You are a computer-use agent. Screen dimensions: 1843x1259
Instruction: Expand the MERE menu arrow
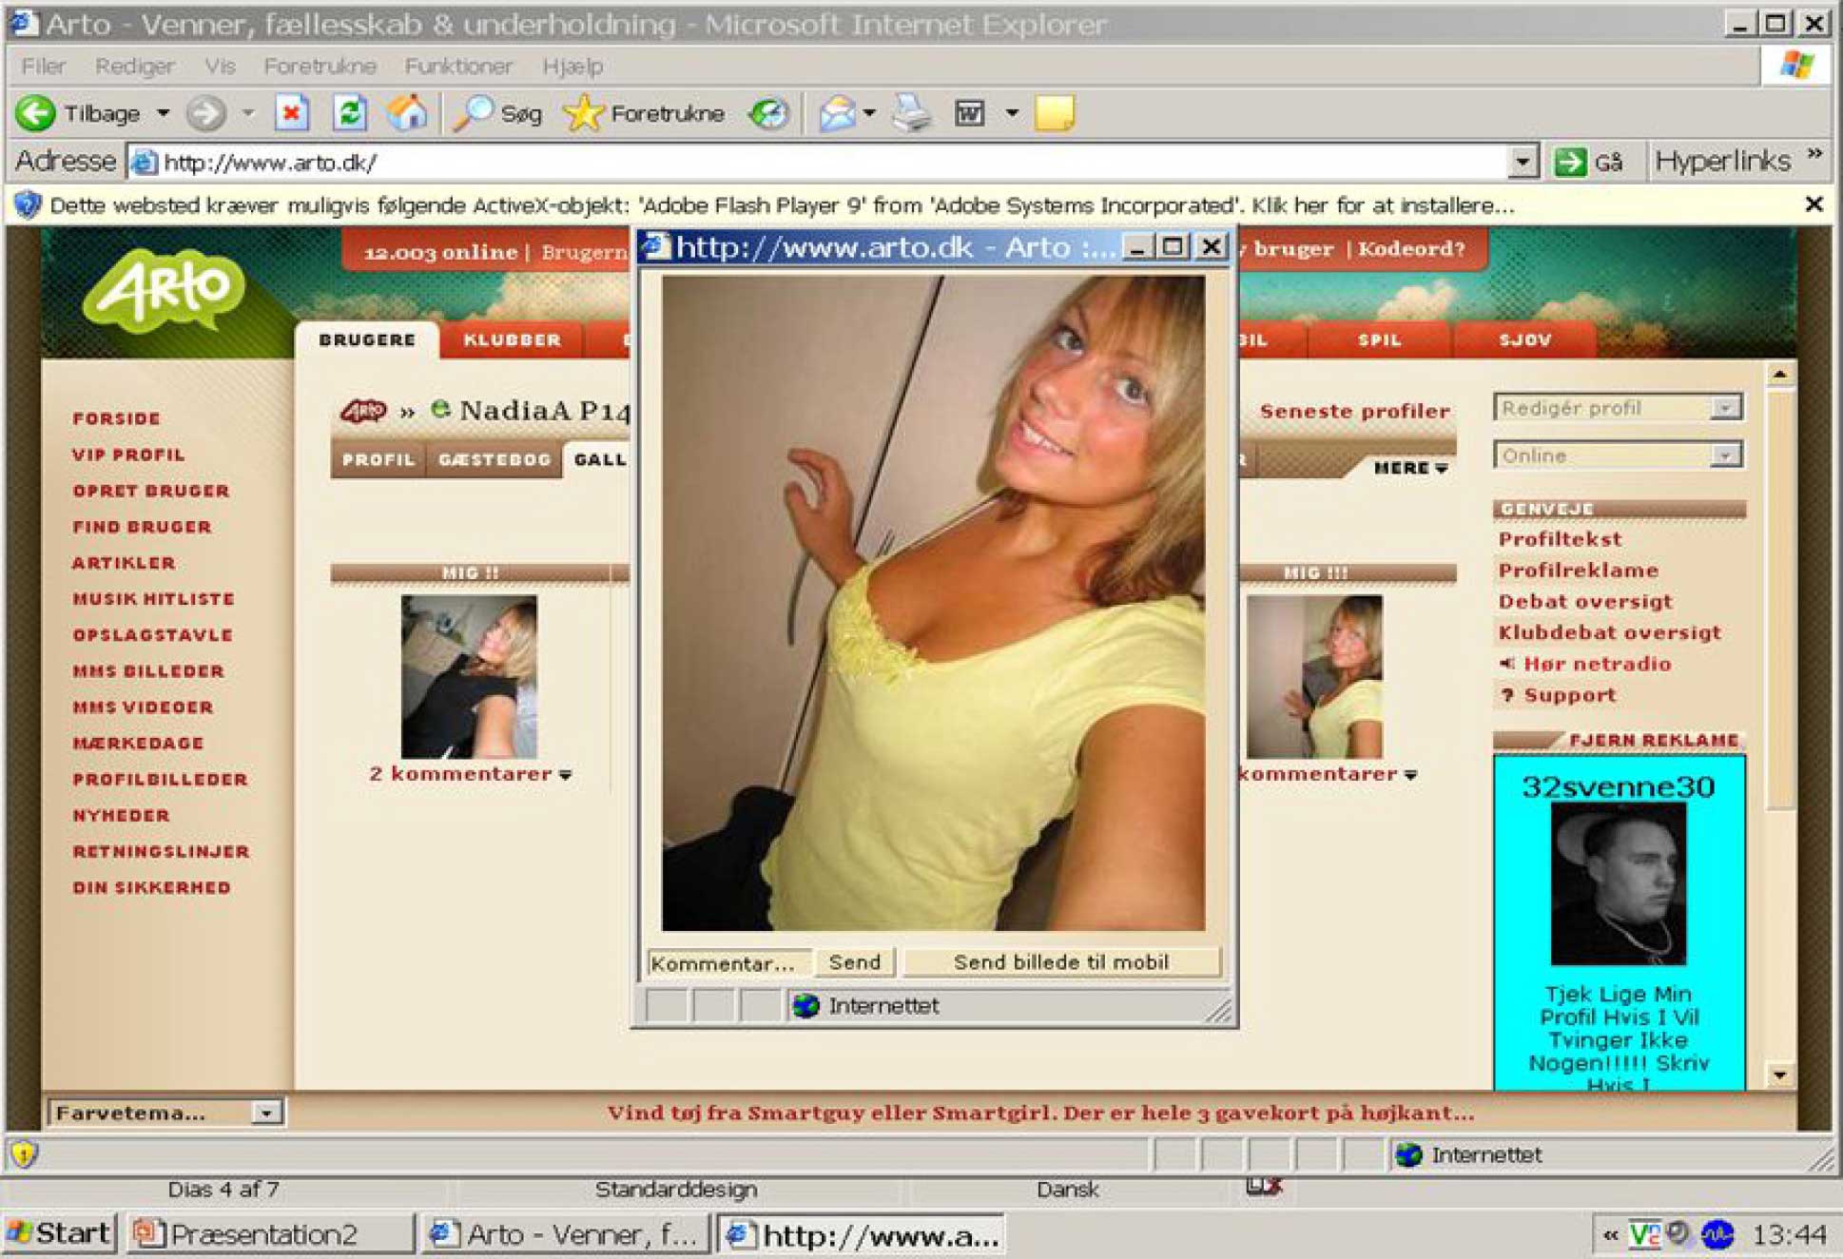pyautogui.click(x=1442, y=468)
